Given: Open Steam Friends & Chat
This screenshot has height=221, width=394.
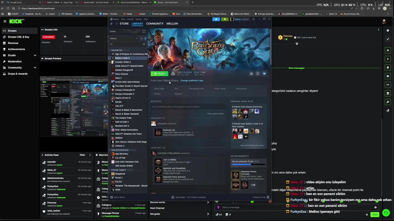Looking at the screenshot, I should (x=261, y=197).
